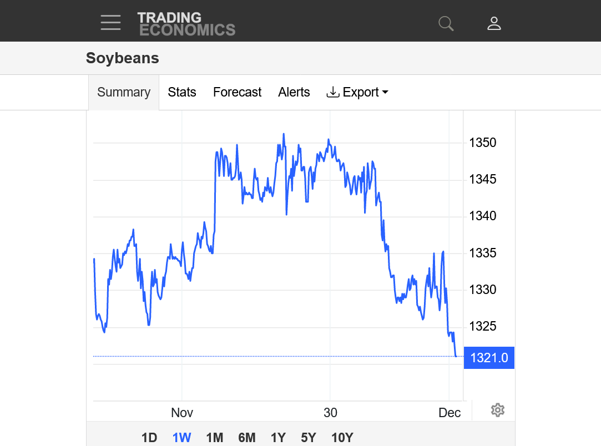The image size is (601, 446).
Task: Switch chart to 1M range
Action: coord(214,438)
